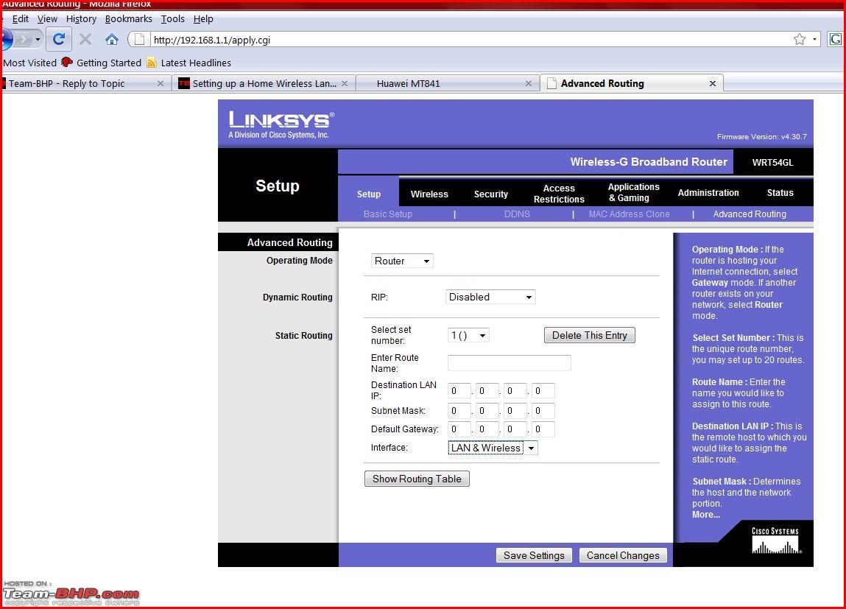Click last octet of Destination LAN IP
Screen dimensions: 846x609
pyautogui.click(x=543, y=391)
